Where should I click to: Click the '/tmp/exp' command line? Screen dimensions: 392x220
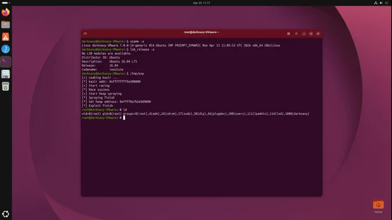coord(113,74)
